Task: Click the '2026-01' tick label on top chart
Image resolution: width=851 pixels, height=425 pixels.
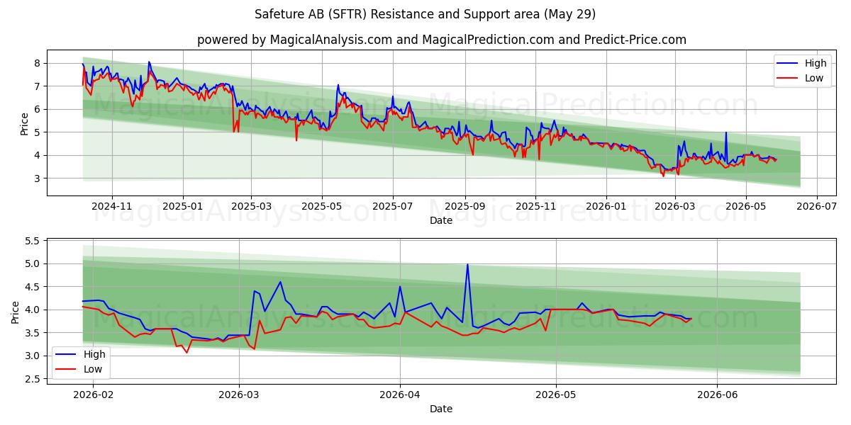Action: pos(607,206)
